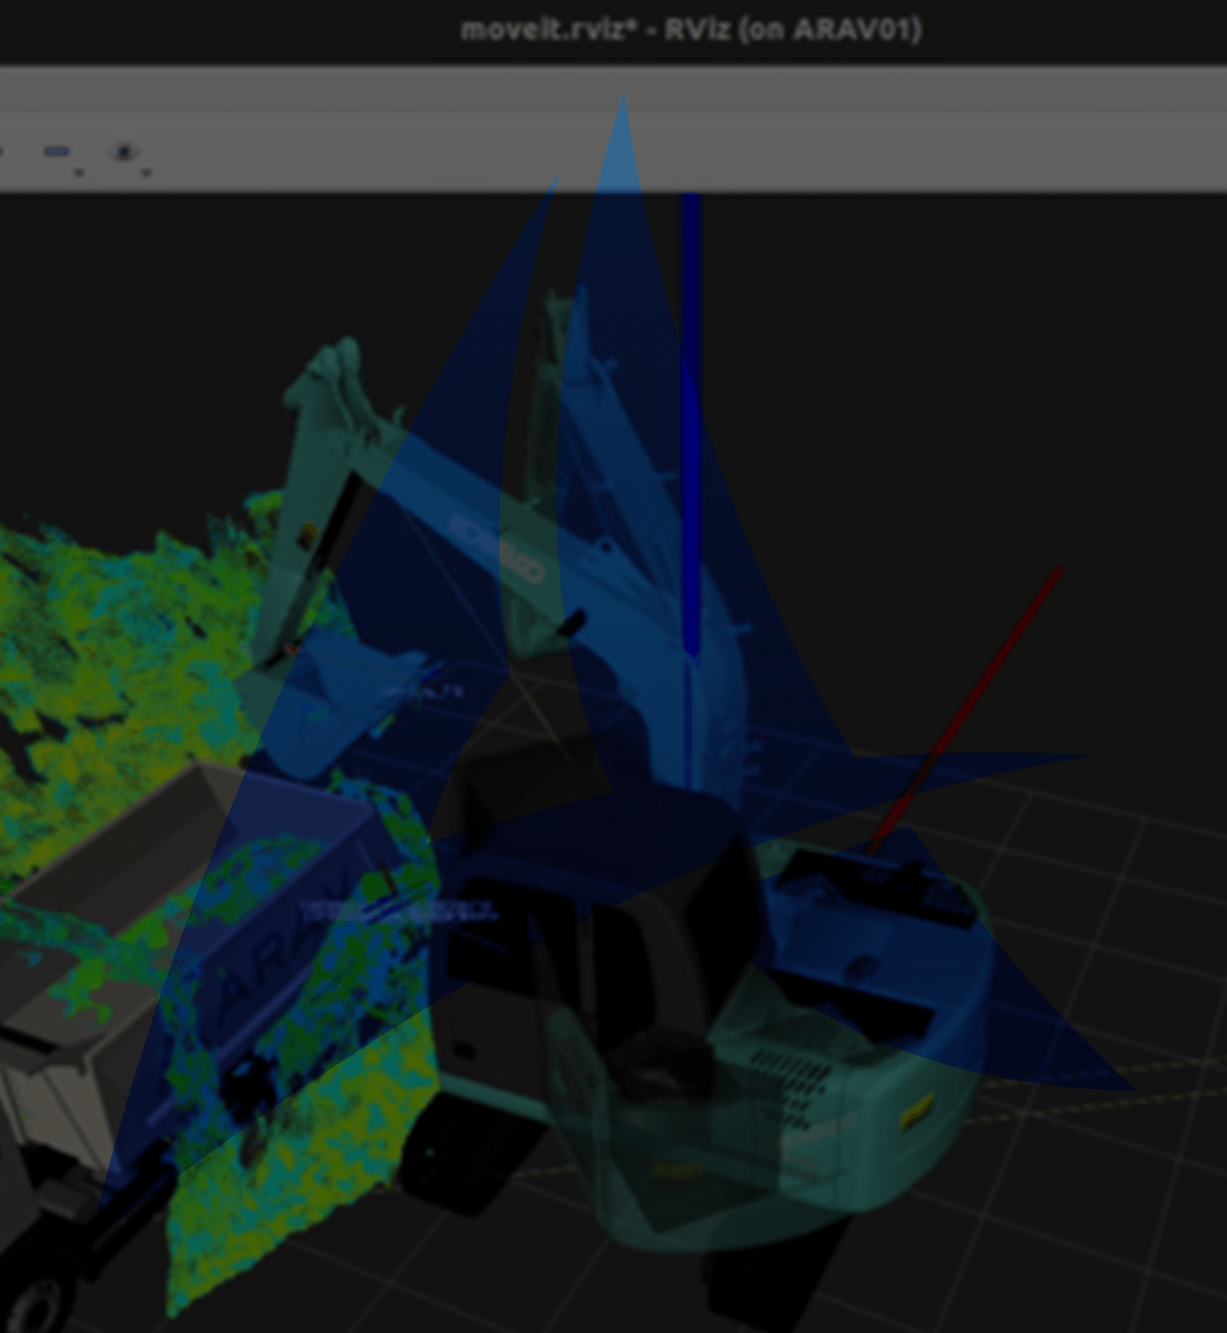This screenshot has height=1333, width=1227.
Task: Open dropdown arrow under the eye icon
Action: (147, 174)
